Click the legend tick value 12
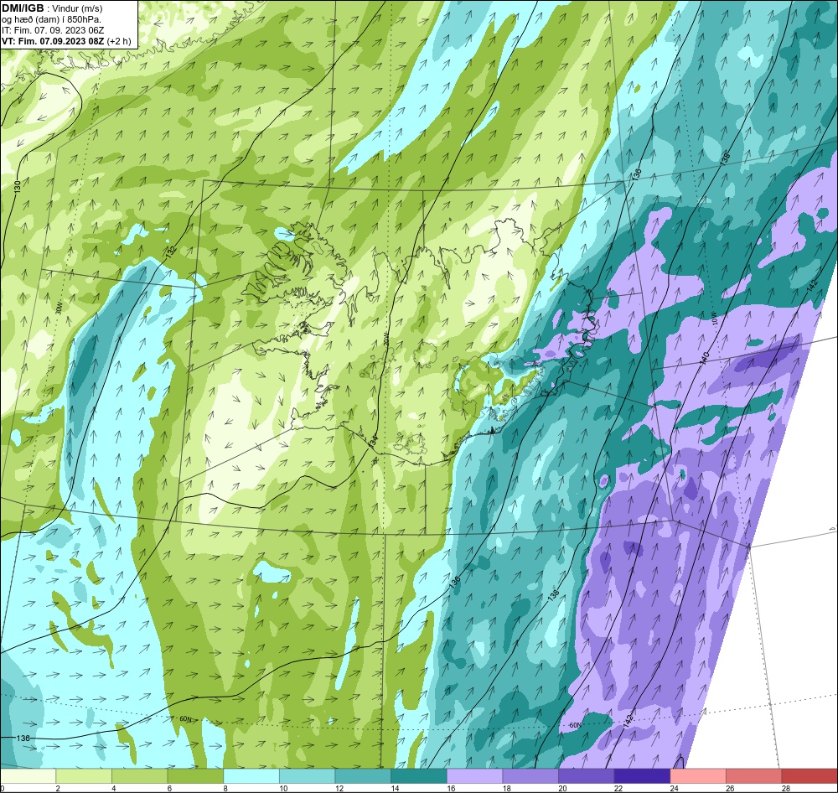This screenshot has height=793, width=838. click(339, 788)
